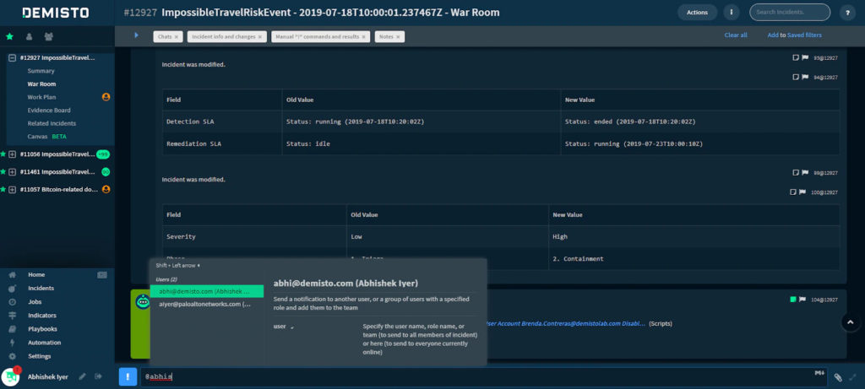
Task: Open the Actions button menu
Action: (x=697, y=12)
